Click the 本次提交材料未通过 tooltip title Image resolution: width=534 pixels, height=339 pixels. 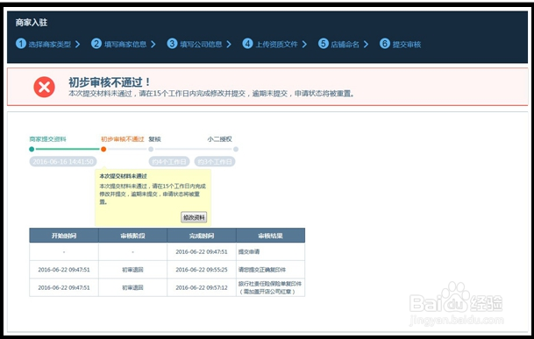click(123, 176)
